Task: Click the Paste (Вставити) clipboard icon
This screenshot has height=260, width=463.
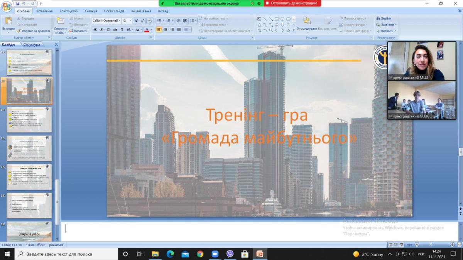Action: 8,24
